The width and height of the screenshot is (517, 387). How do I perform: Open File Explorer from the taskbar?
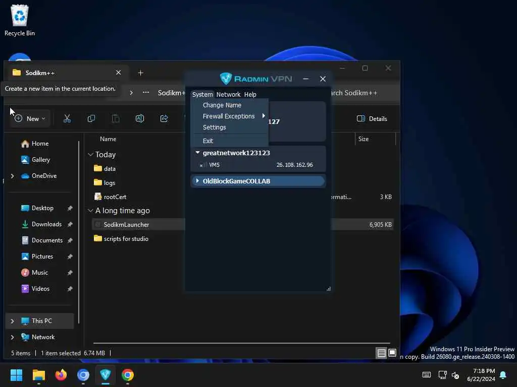point(38,375)
